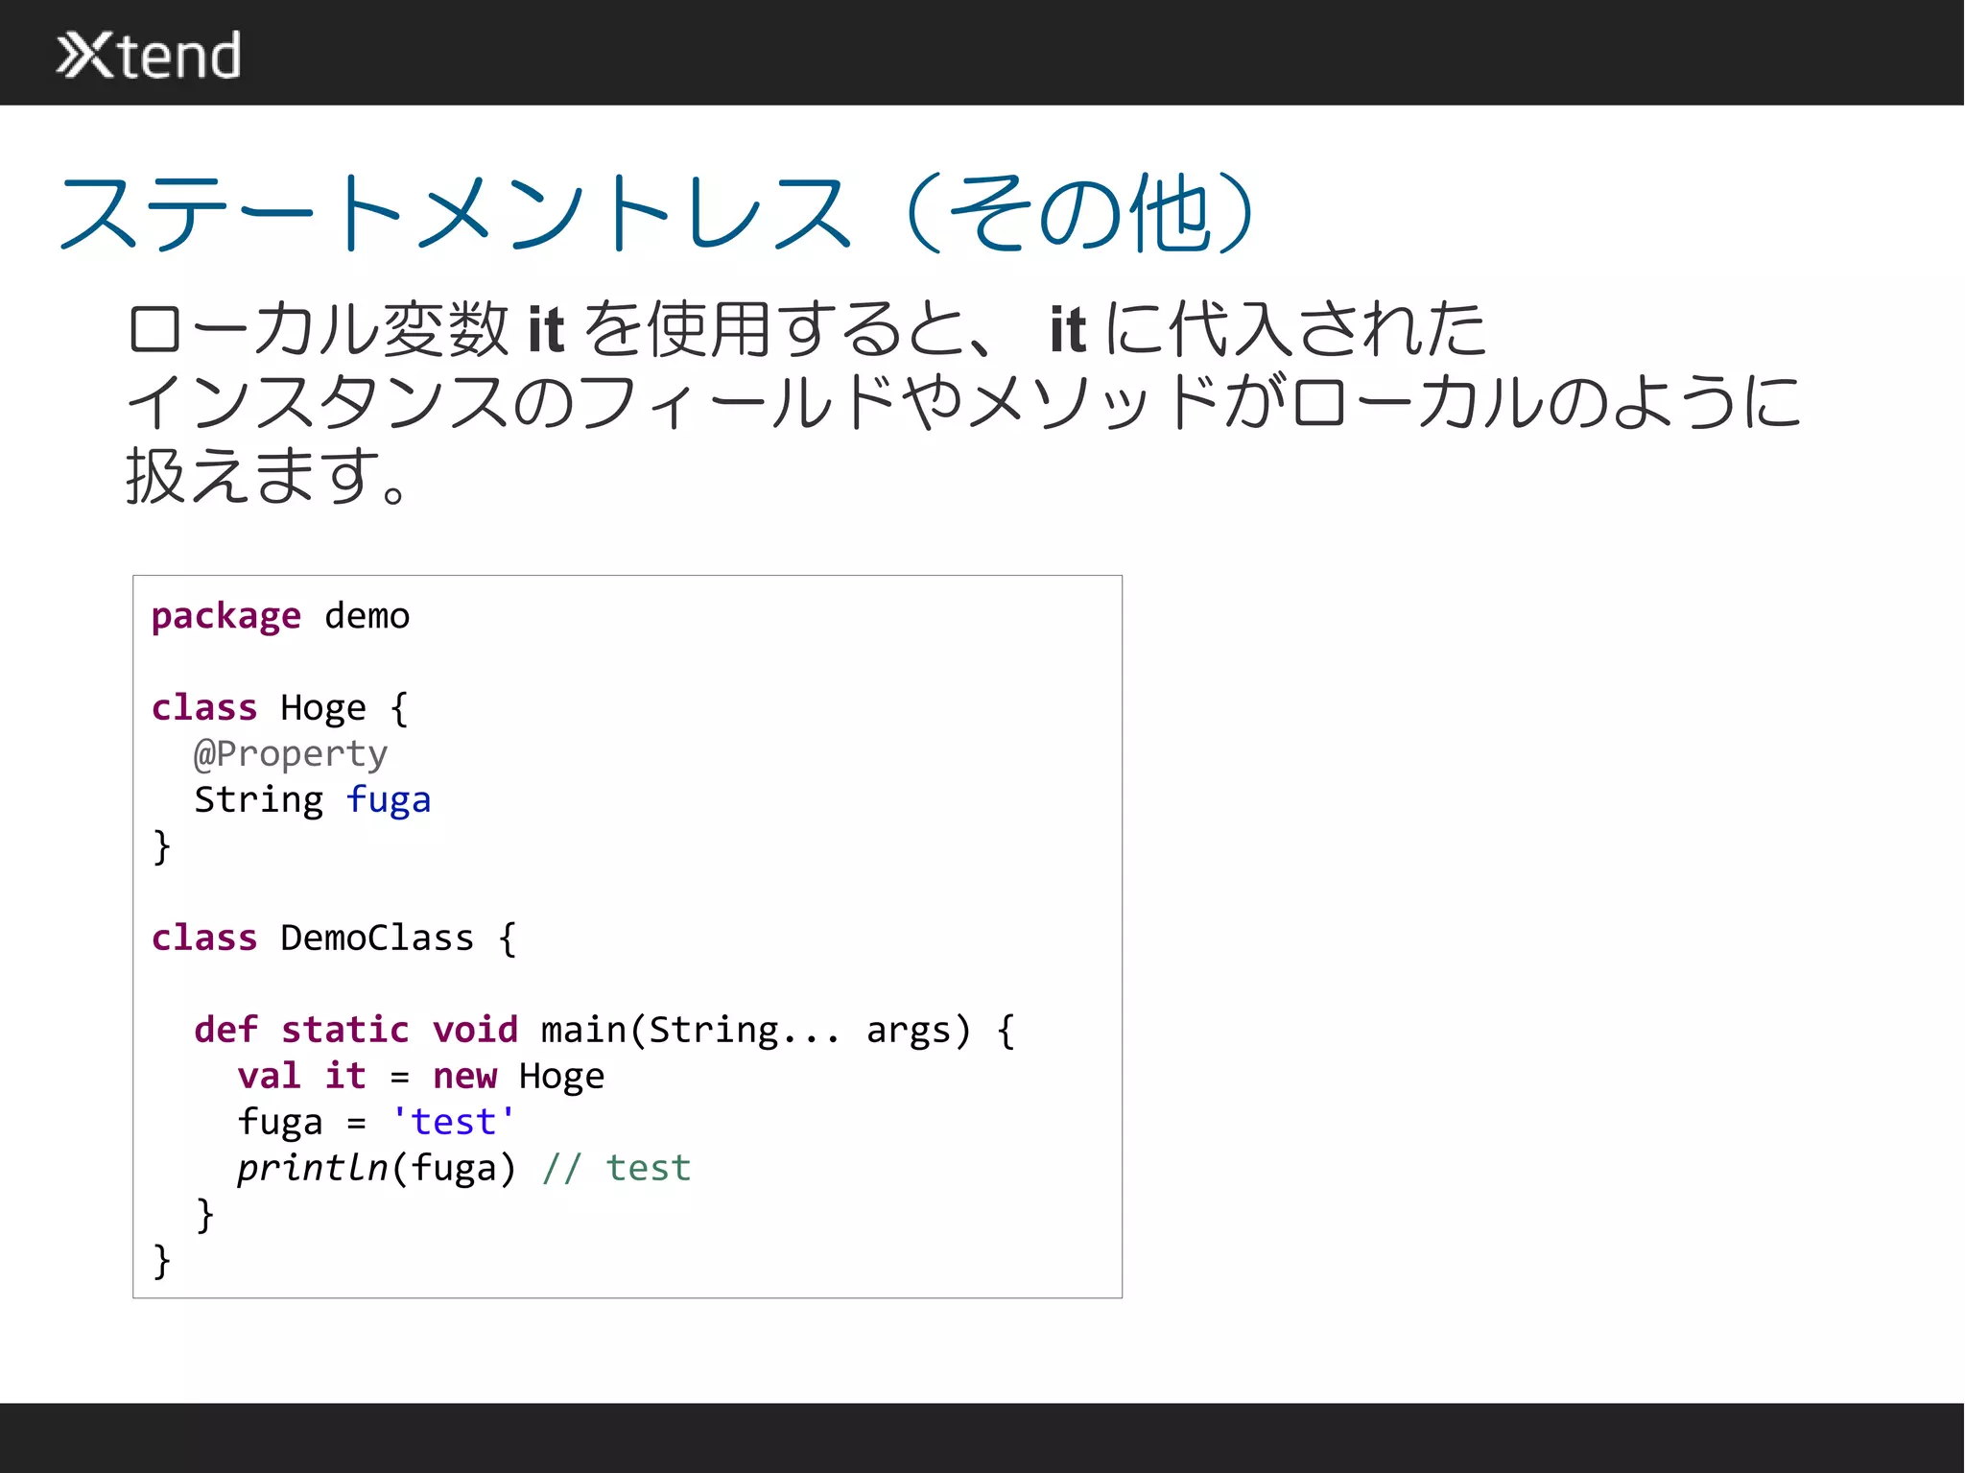This screenshot has height=1473, width=1965.
Task: Click the code line 'class DemoClass {'
Action: coord(334,938)
